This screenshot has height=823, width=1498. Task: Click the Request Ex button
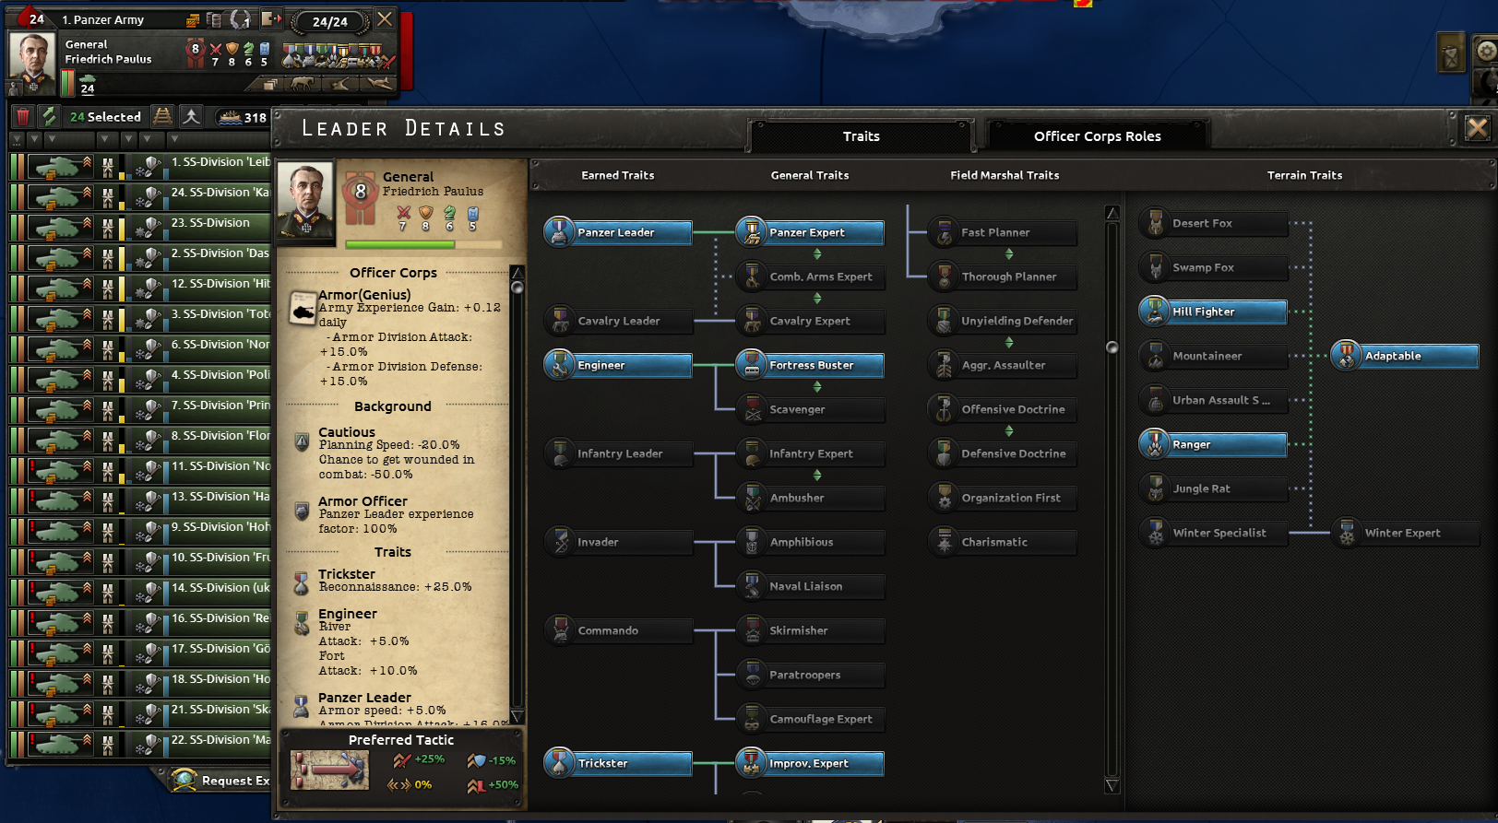(x=221, y=781)
